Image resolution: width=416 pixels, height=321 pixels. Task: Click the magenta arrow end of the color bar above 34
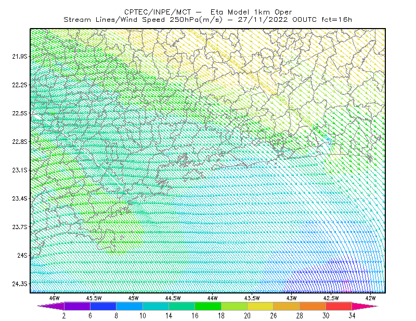(x=364, y=306)
